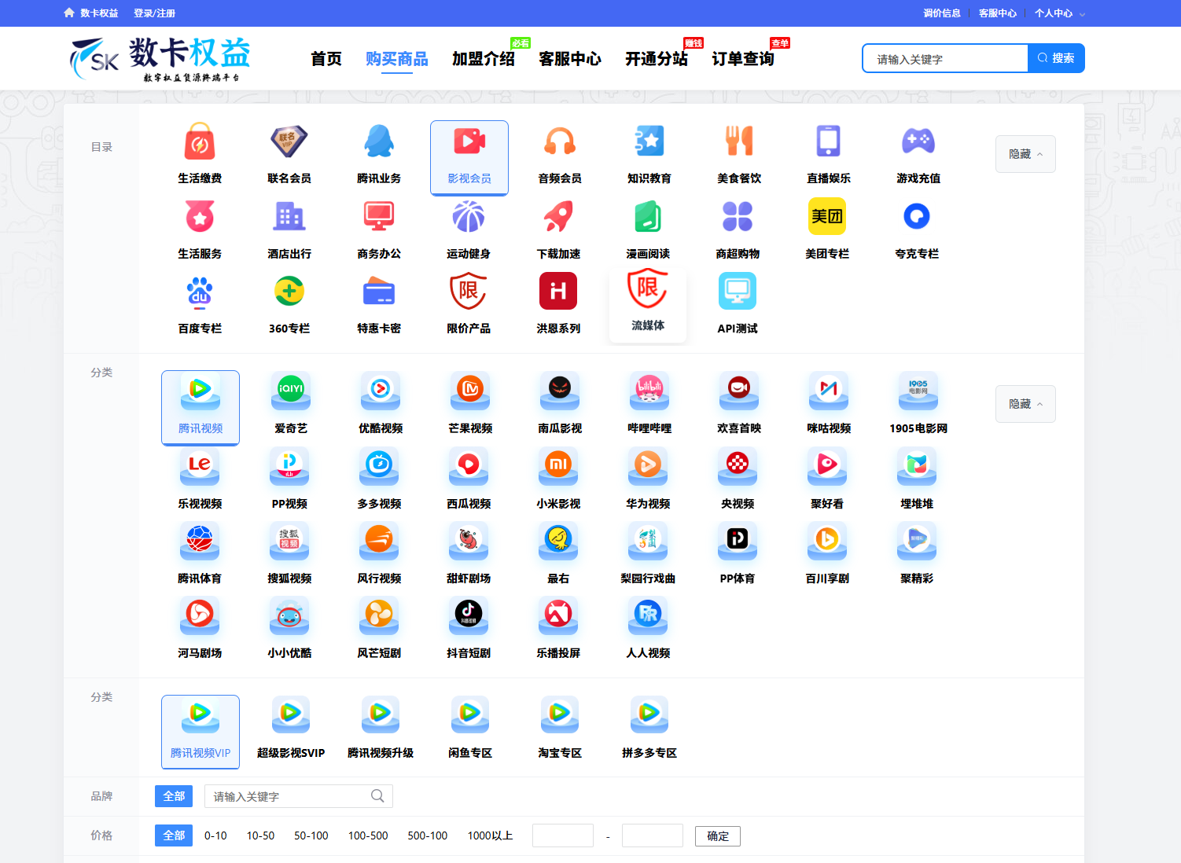Select the 全部 brand filter
1181x863 pixels.
pyautogui.click(x=174, y=796)
